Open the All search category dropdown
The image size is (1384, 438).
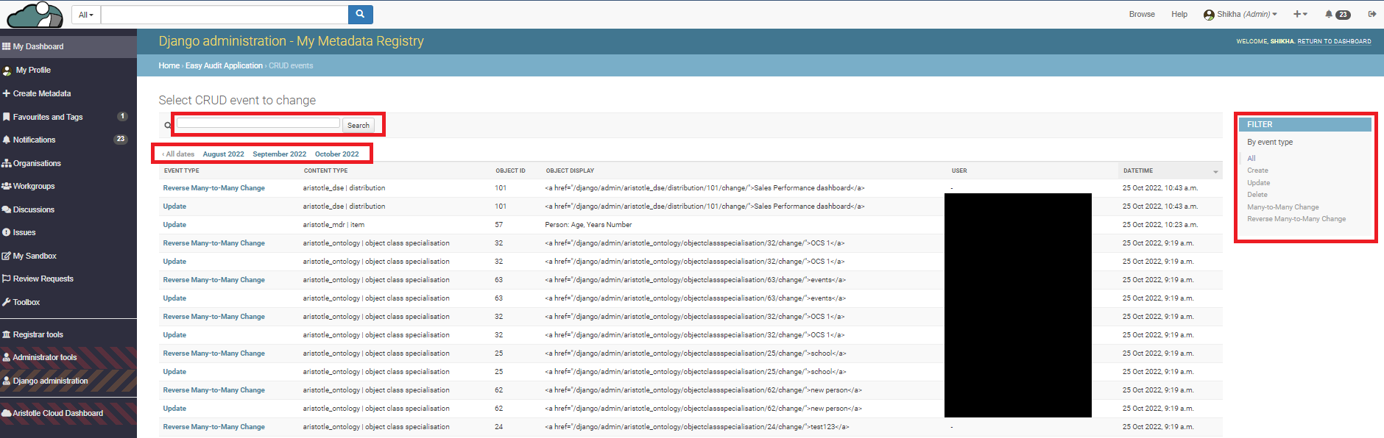(86, 15)
